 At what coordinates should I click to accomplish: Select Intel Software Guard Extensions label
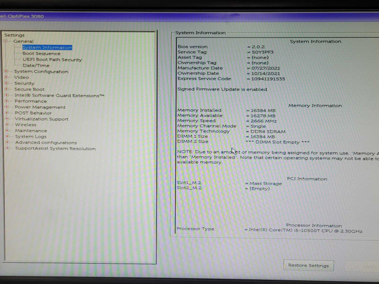59,96
